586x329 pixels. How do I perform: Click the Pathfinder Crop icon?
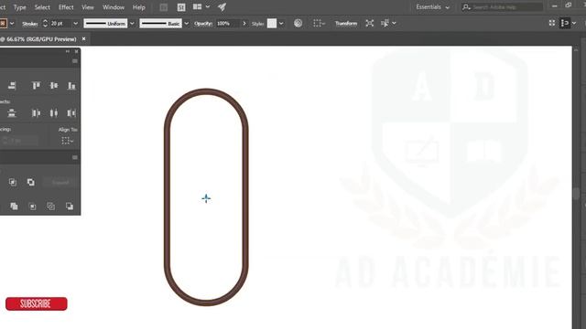(33, 207)
